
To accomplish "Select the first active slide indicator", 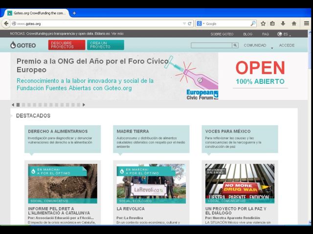I will click(18, 105).
